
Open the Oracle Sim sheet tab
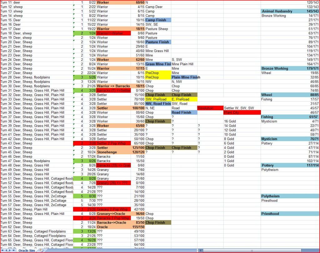pos(27,251)
